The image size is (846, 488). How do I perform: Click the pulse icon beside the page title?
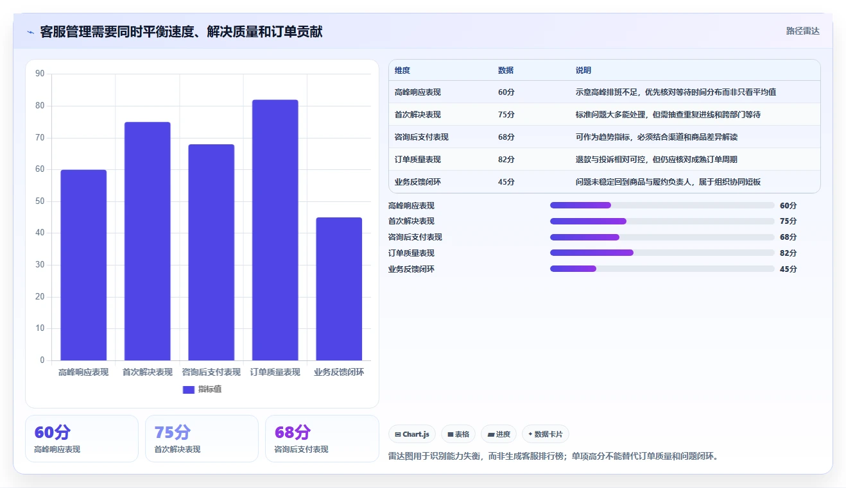click(x=30, y=32)
